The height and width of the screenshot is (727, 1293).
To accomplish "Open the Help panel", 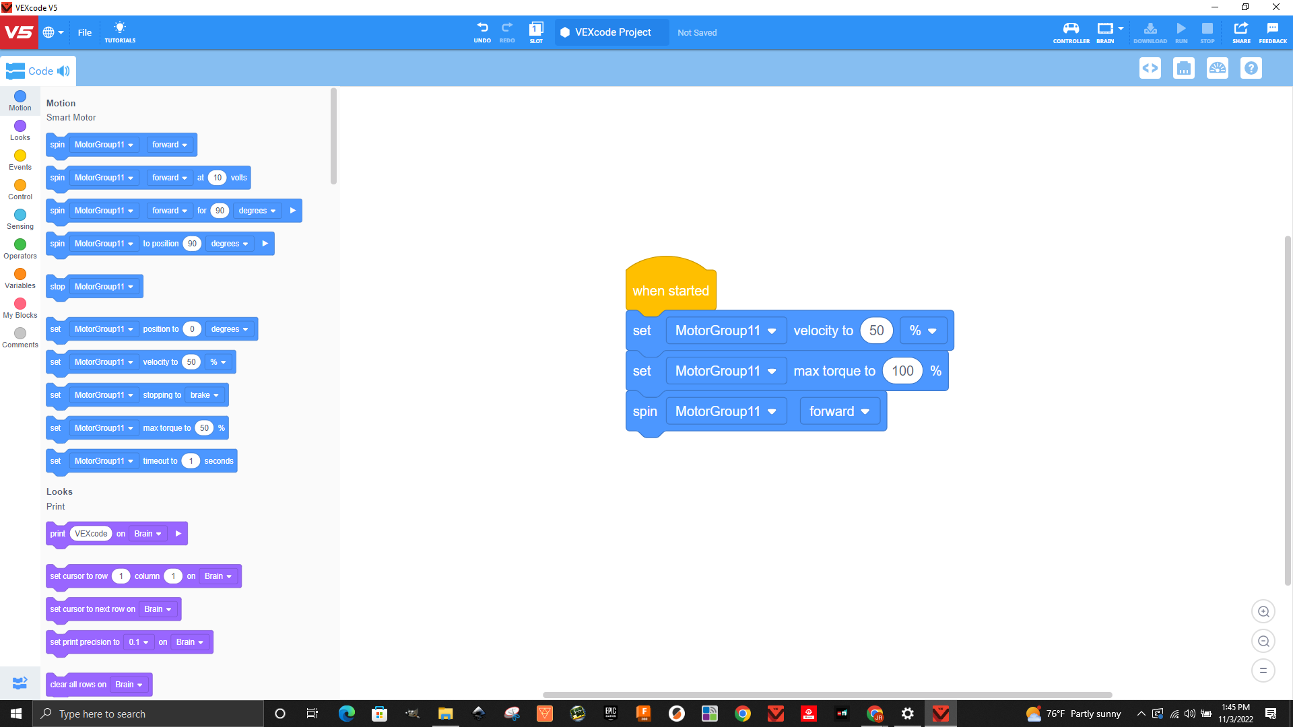I will tap(1251, 68).
